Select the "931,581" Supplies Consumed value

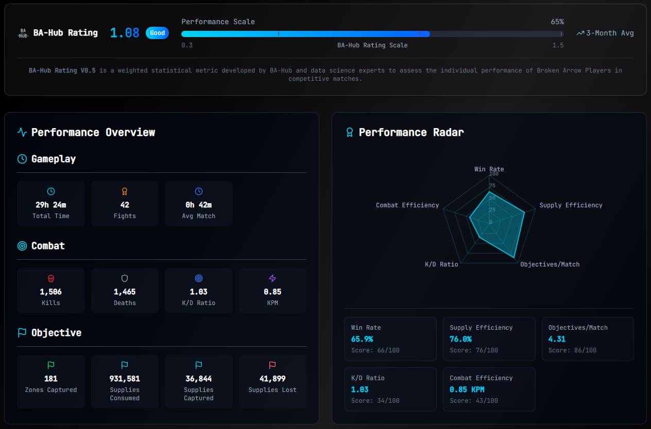(x=125, y=379)
